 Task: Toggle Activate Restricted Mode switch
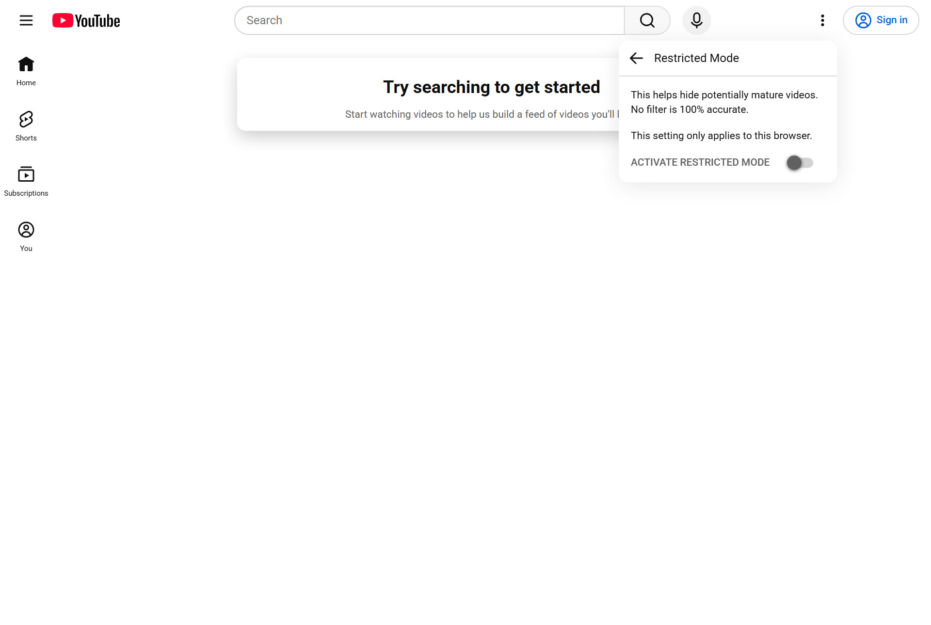click(800, 163)
